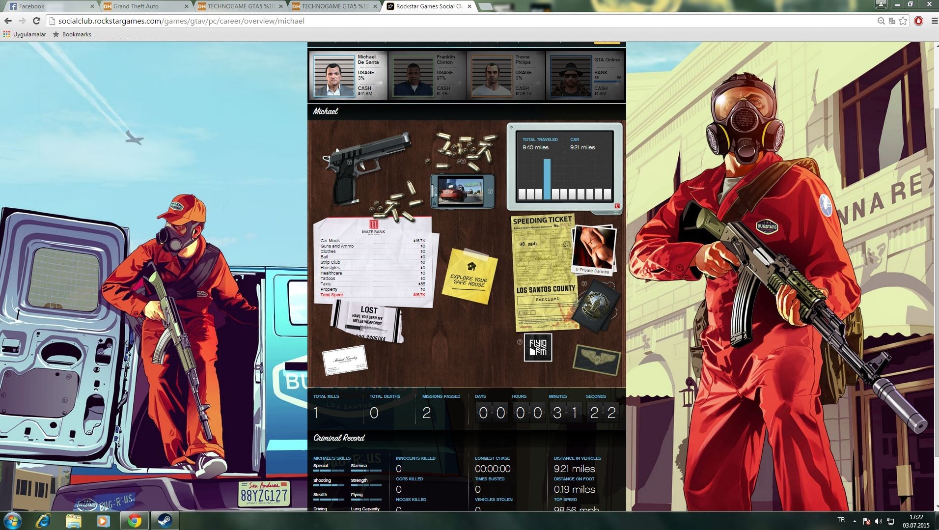Click the Speeding Ticket paper
This screenshot has height=530, width=939.
pos(545,273)
